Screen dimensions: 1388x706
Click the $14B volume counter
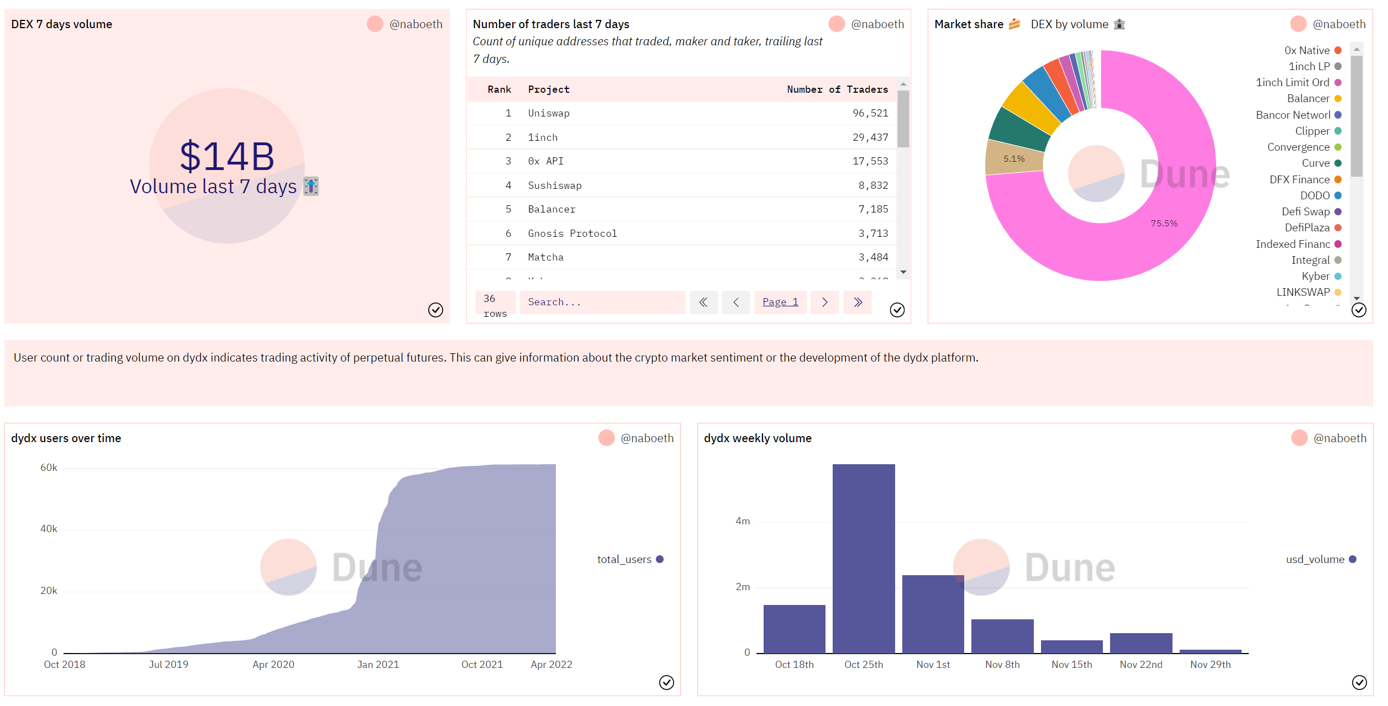227,156
